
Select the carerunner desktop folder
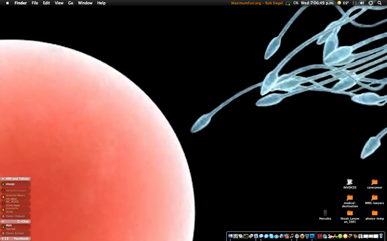pos(374,184)
